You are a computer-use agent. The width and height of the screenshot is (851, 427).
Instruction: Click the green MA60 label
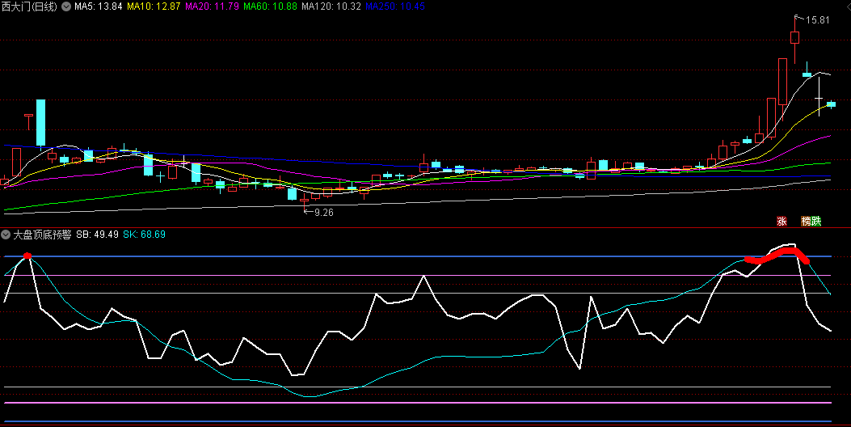270,6
